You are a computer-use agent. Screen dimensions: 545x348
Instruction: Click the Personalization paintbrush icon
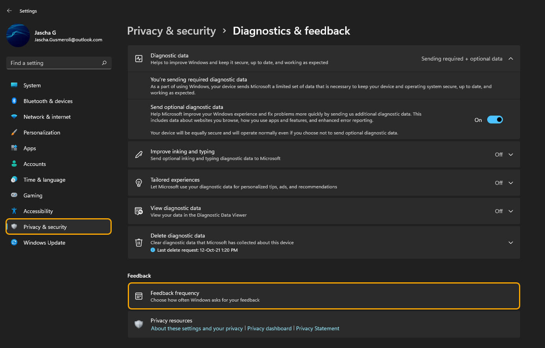[x=14, y=132]
